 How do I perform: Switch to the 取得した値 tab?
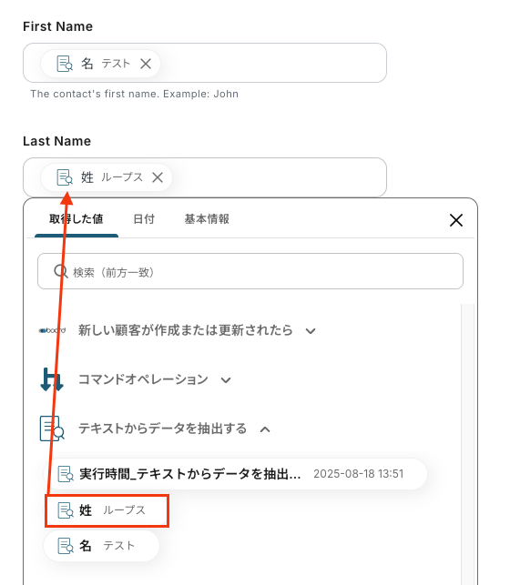(76, 219)
